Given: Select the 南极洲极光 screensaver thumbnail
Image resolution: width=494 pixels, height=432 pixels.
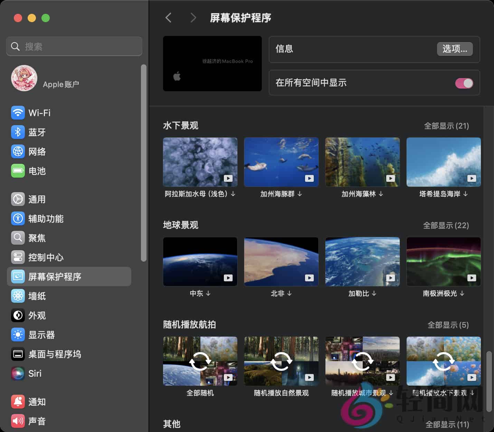Looking at the screenshot, I should click(443, 262).
